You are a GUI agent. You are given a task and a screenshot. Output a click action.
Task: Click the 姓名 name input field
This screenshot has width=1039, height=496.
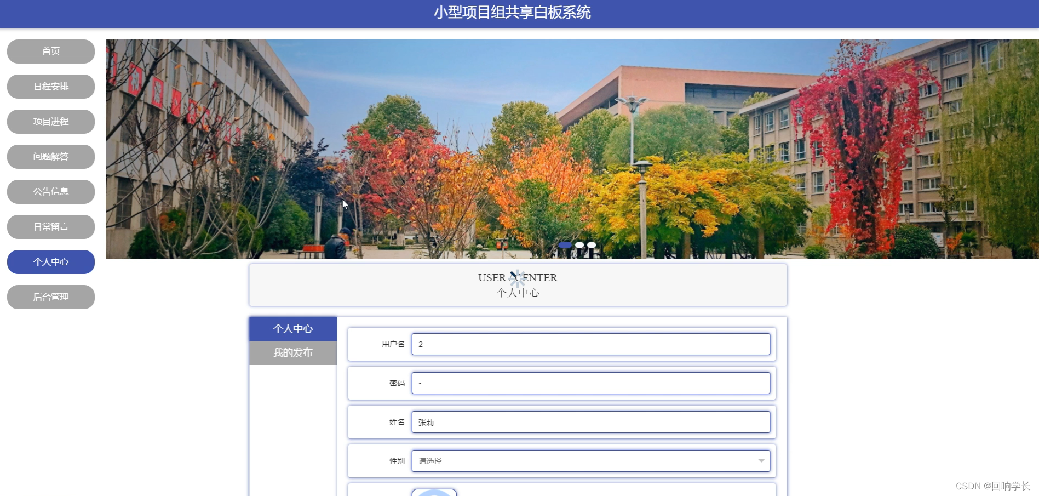[x=590, y=422]
